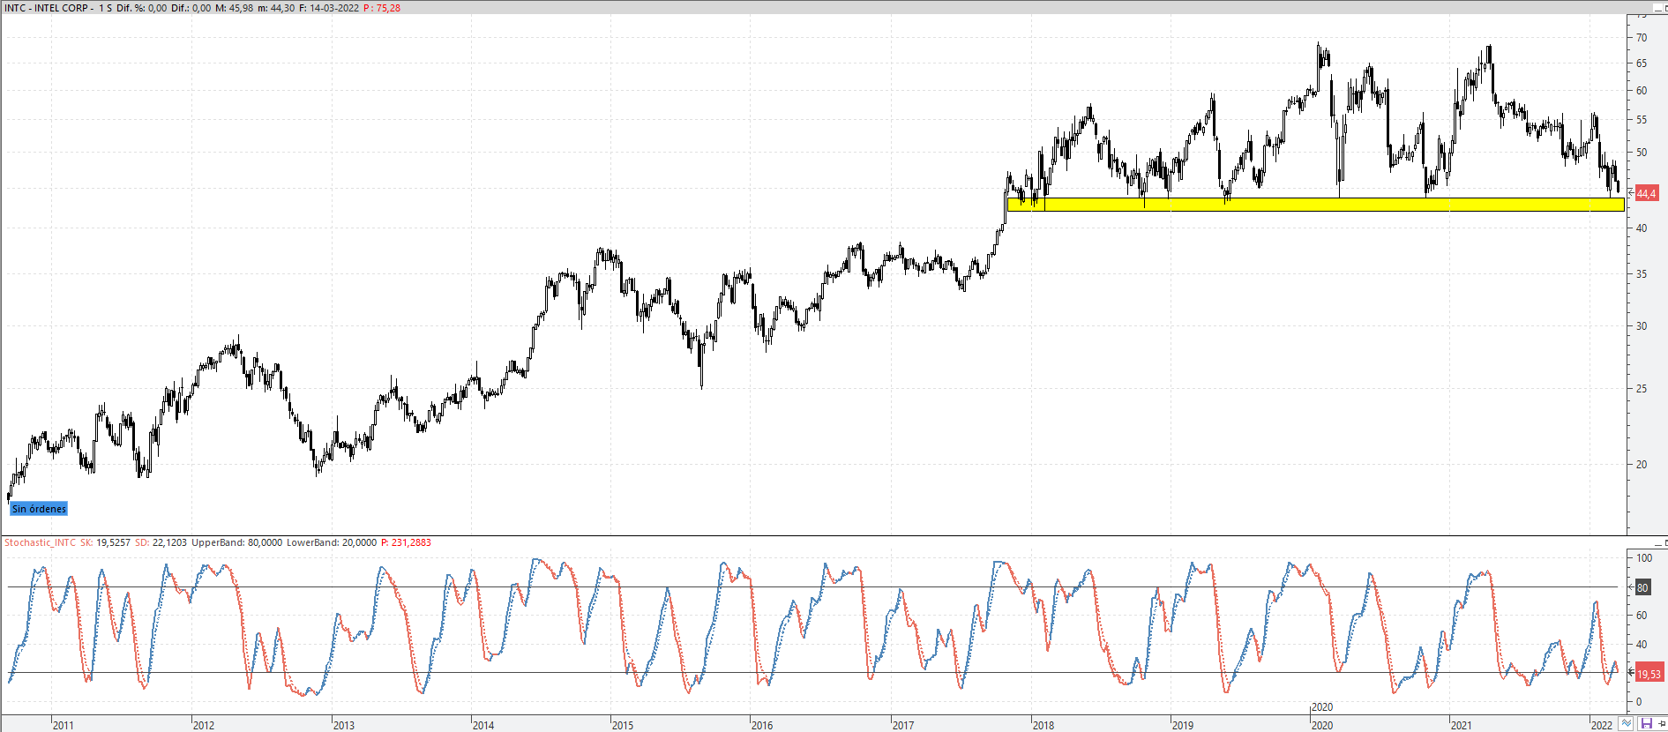This screenshot has width=1668, height=732.
Task: Click the red 'P: 231,2883' stochastic text
Action: (x=406, y=542)
